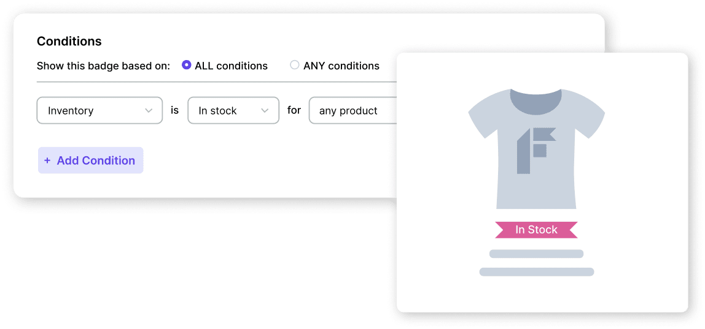
Task: Click the chevron arrow beside Inventory
Action: tap(149, 111)
